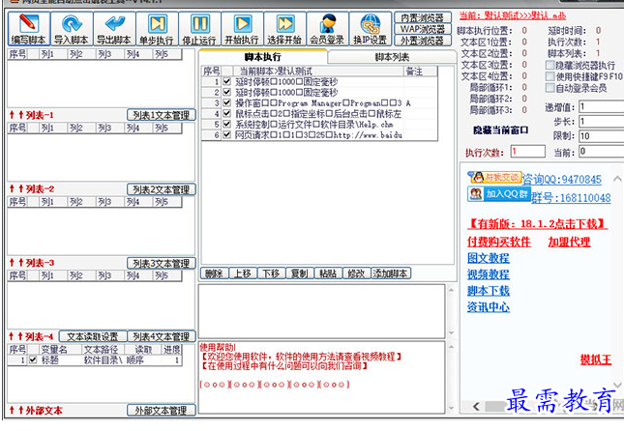Focus the 当前 value input field

602,151
